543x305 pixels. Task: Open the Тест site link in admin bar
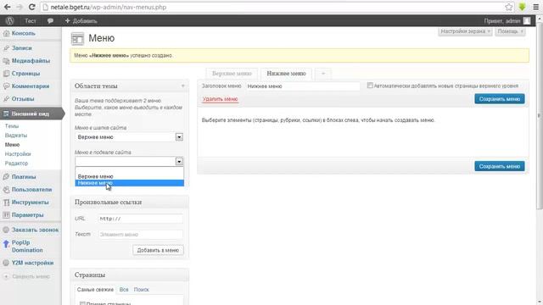pos(31,21)
